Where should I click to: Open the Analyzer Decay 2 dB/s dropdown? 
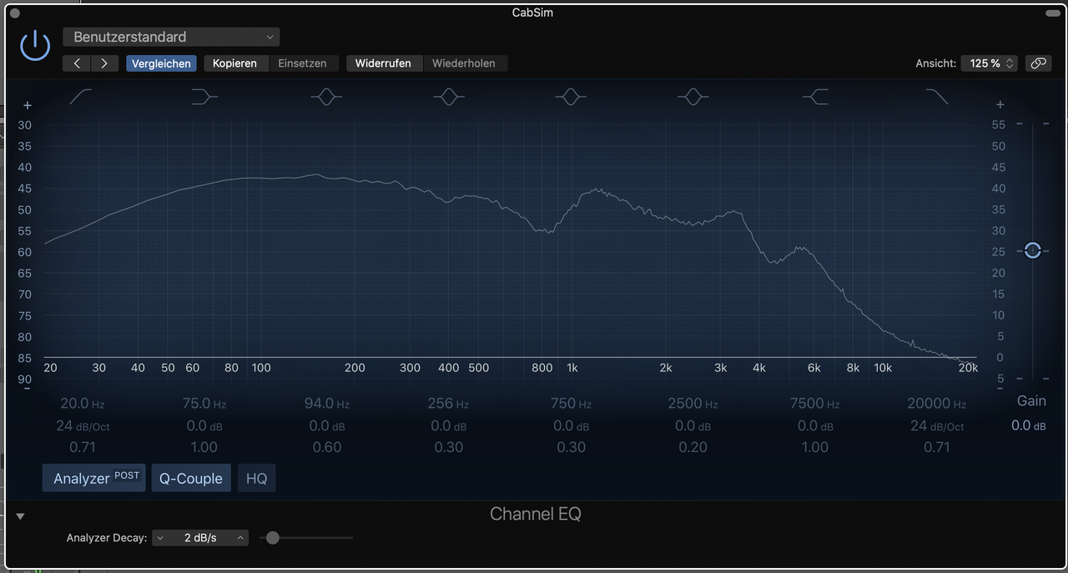tap(200, 538)
